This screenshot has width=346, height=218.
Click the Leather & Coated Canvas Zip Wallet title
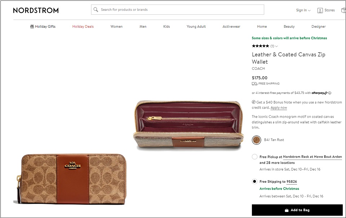289,58
